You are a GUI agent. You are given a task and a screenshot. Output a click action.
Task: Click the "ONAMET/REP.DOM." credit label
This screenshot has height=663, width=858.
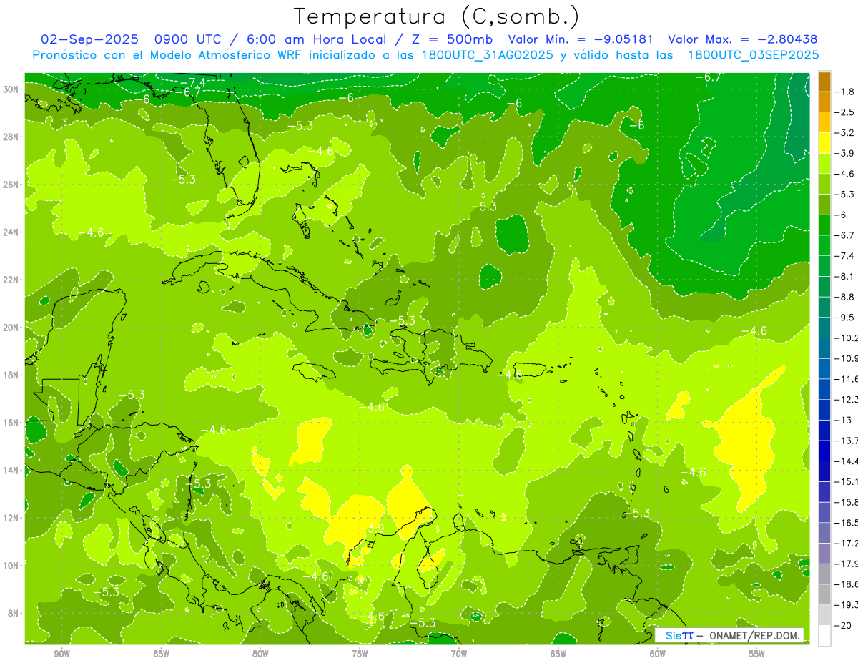(754, 635)
